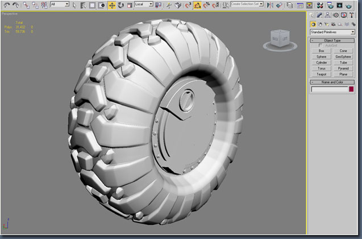Viewport: 362px width, 239px height.
Task: Activate Select and Rotate tool
Action: tap(120, 5)
